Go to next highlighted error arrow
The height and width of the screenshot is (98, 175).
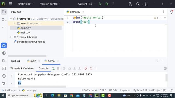[165, 18]
